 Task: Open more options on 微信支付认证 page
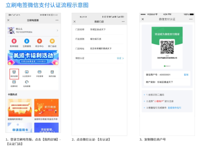tap(191, 19)
